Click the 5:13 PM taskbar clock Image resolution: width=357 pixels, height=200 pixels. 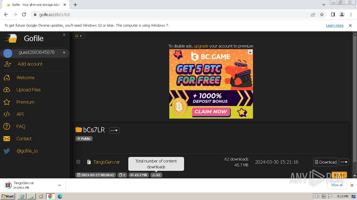pos(342,196)
